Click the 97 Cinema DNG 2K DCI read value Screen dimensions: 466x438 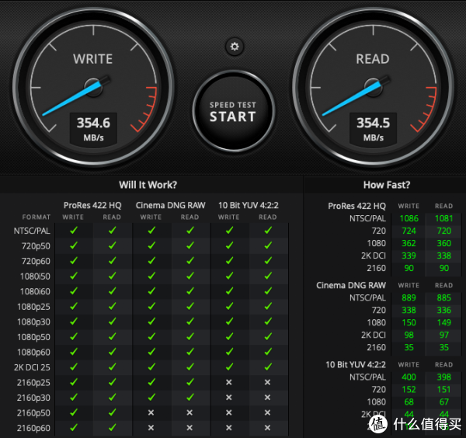[444, 335]
